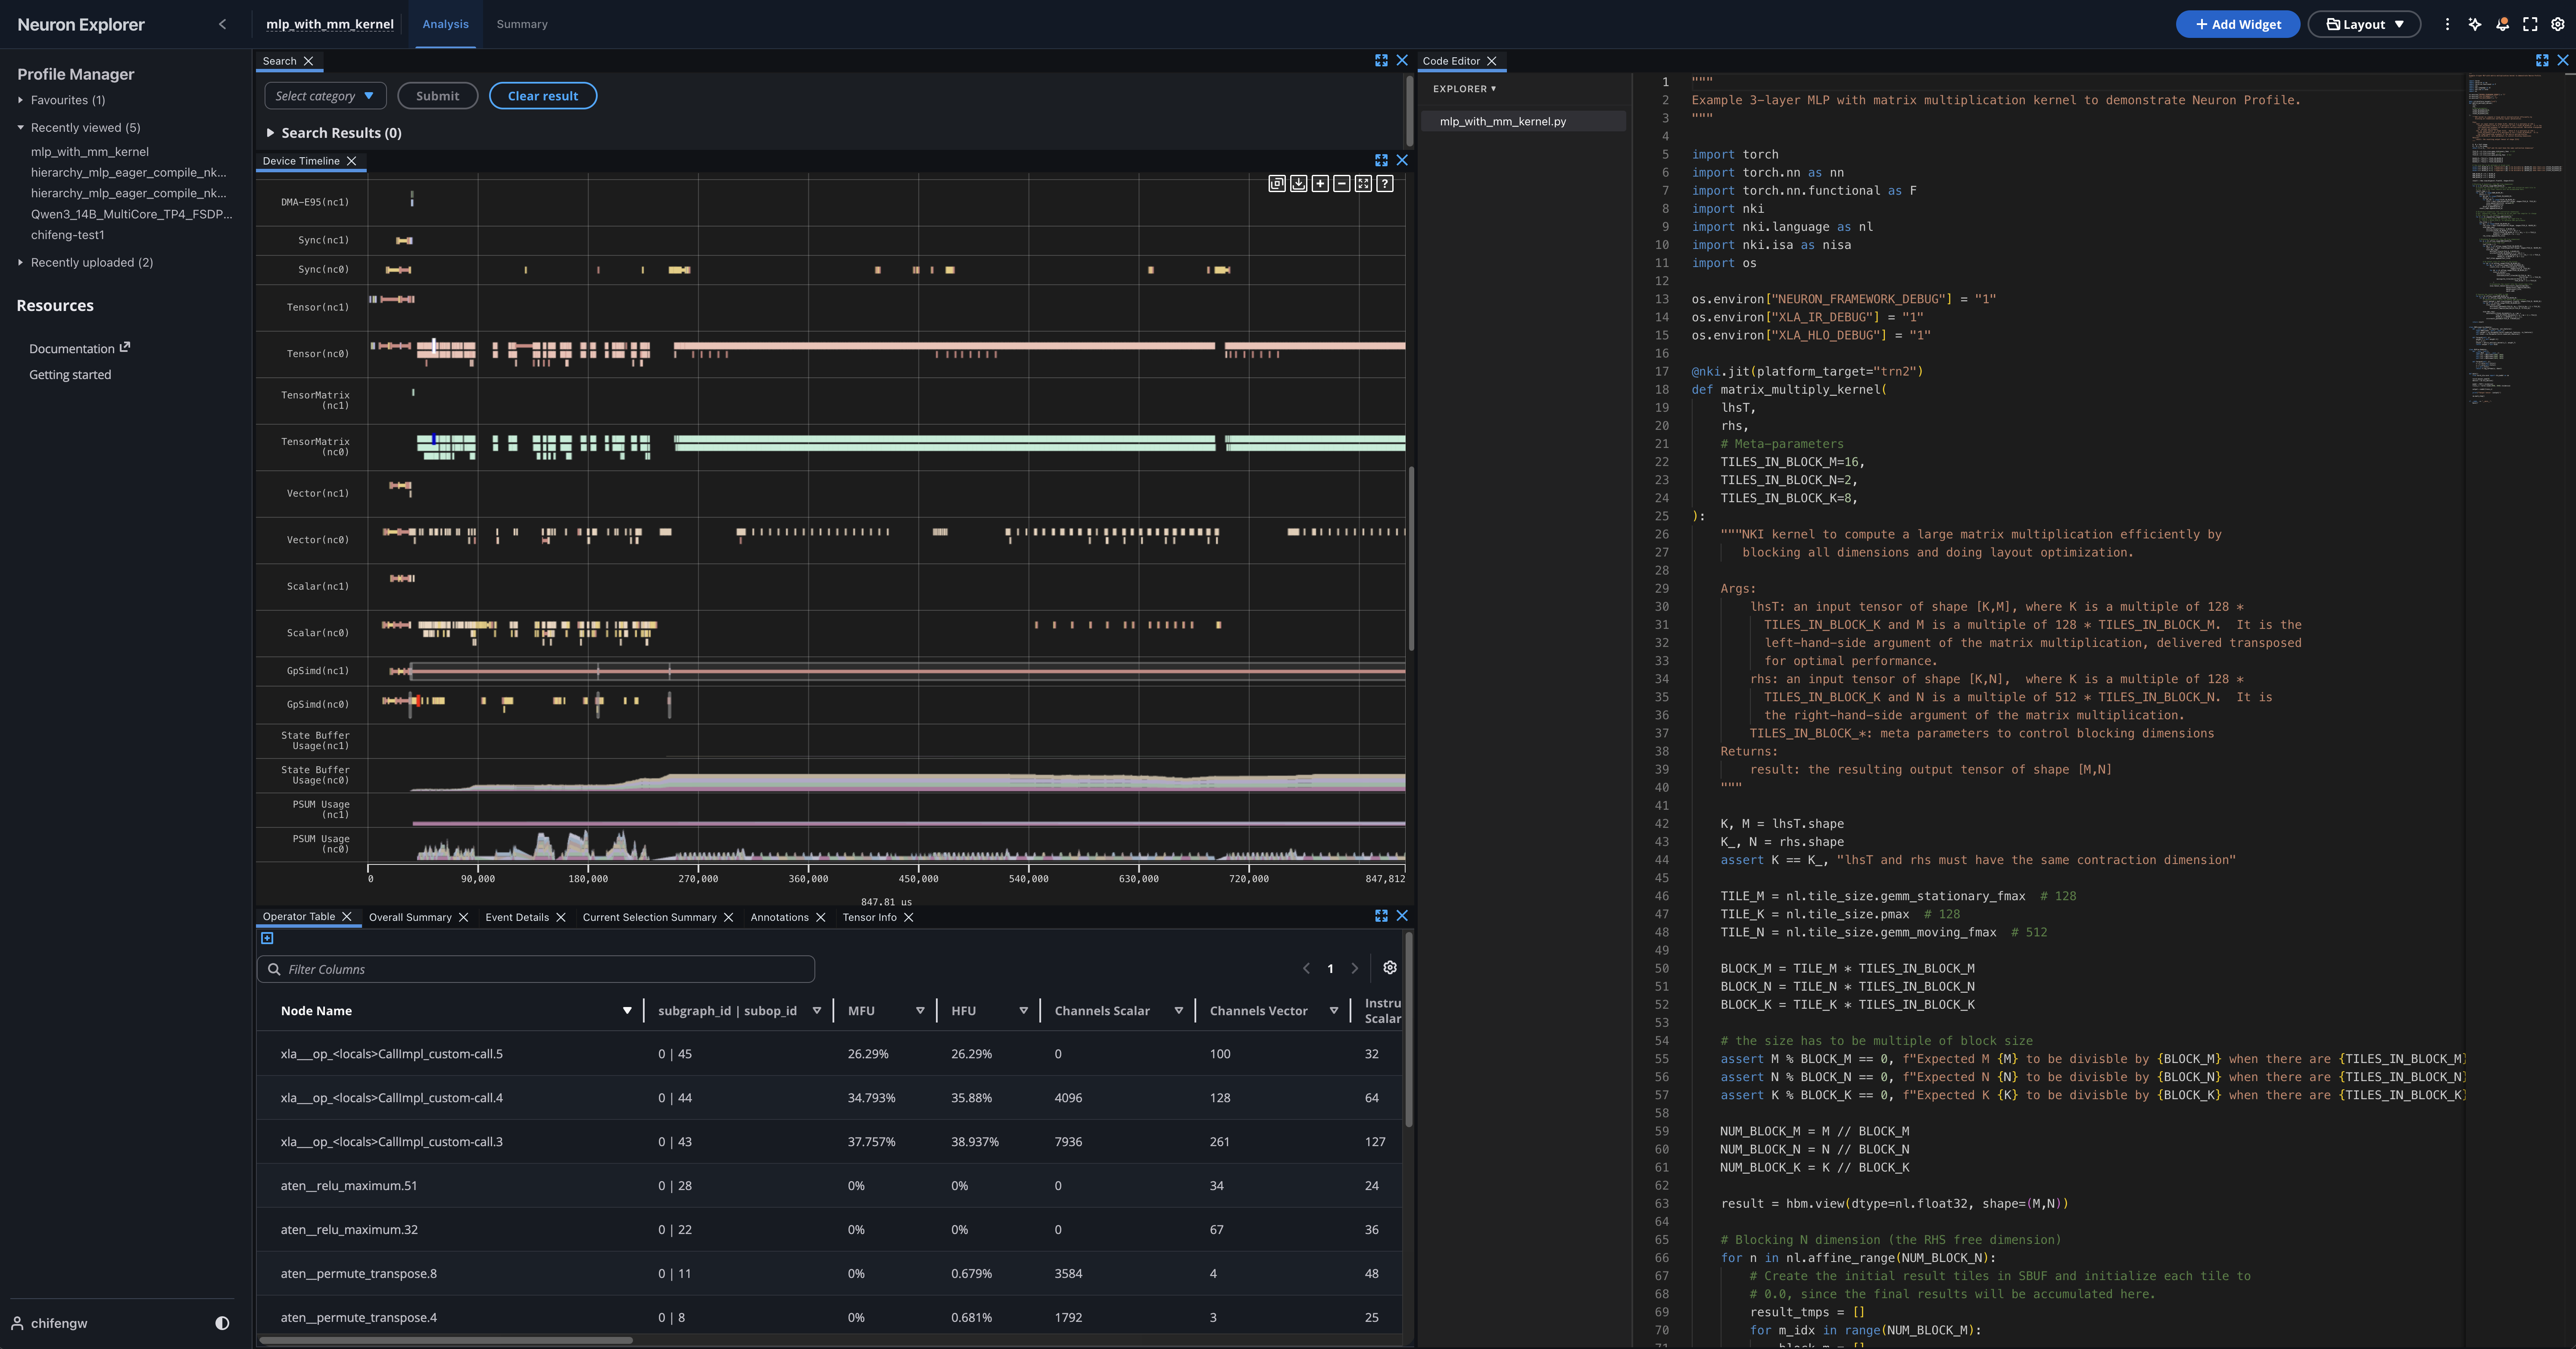Image resolution: width=2576 pixels, height=1349 pixels.
Task: Open the Channels Vector column filter arrow
Action: [x=1334, y=1010]
